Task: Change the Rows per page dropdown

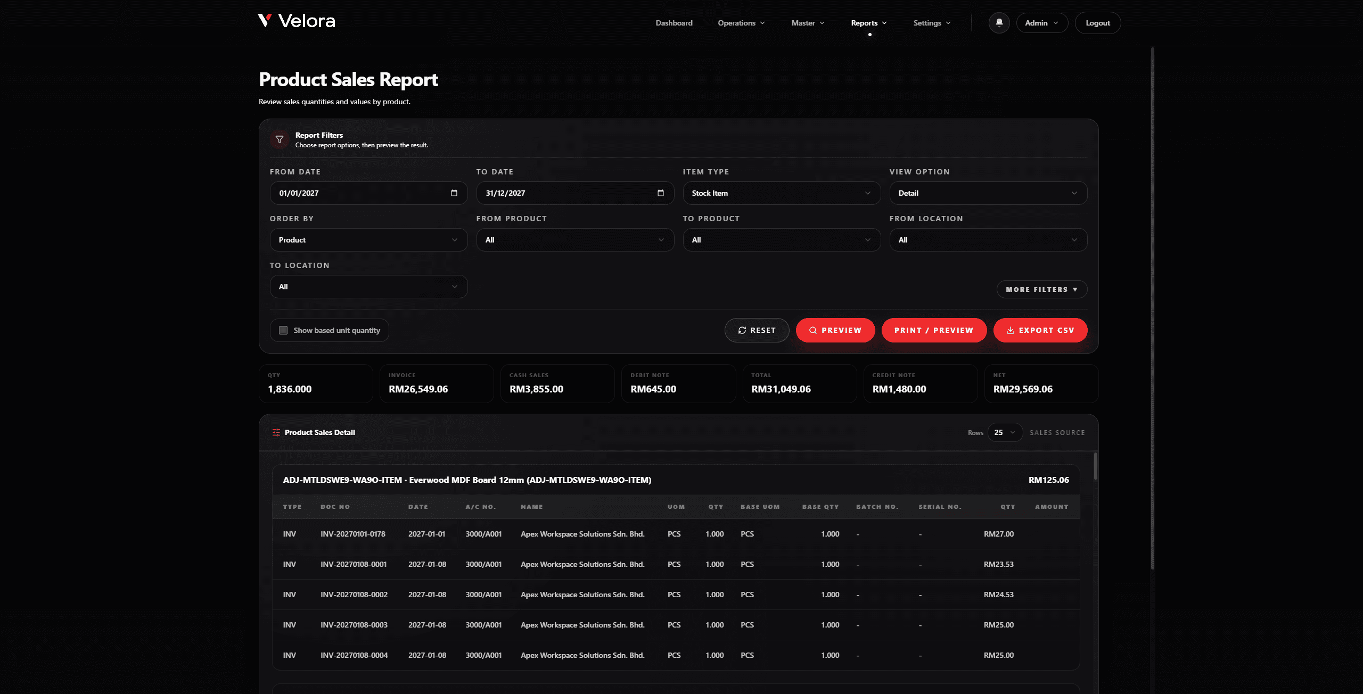Action: point(1005,432)
